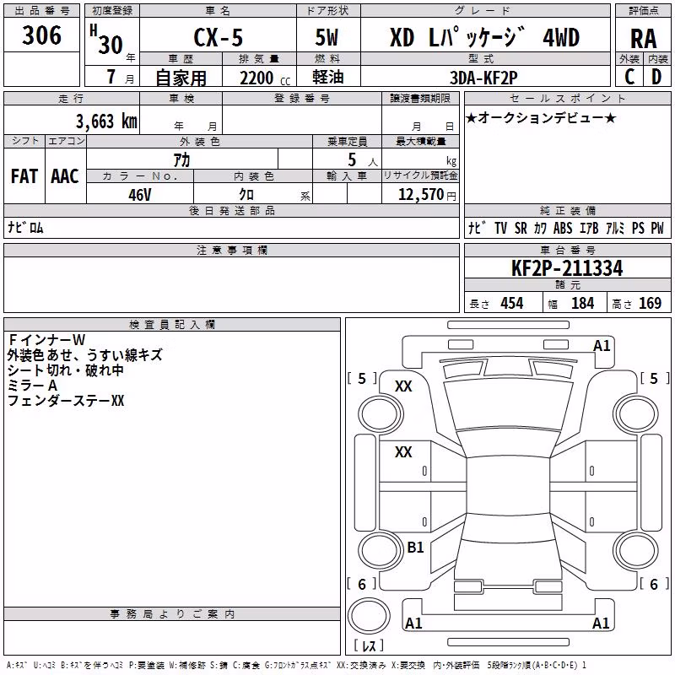Image resolution: width=675 pixels, height=675 pixels.
Task: Select the 注意事項欄 section header
Action: [x=231, y=250]
